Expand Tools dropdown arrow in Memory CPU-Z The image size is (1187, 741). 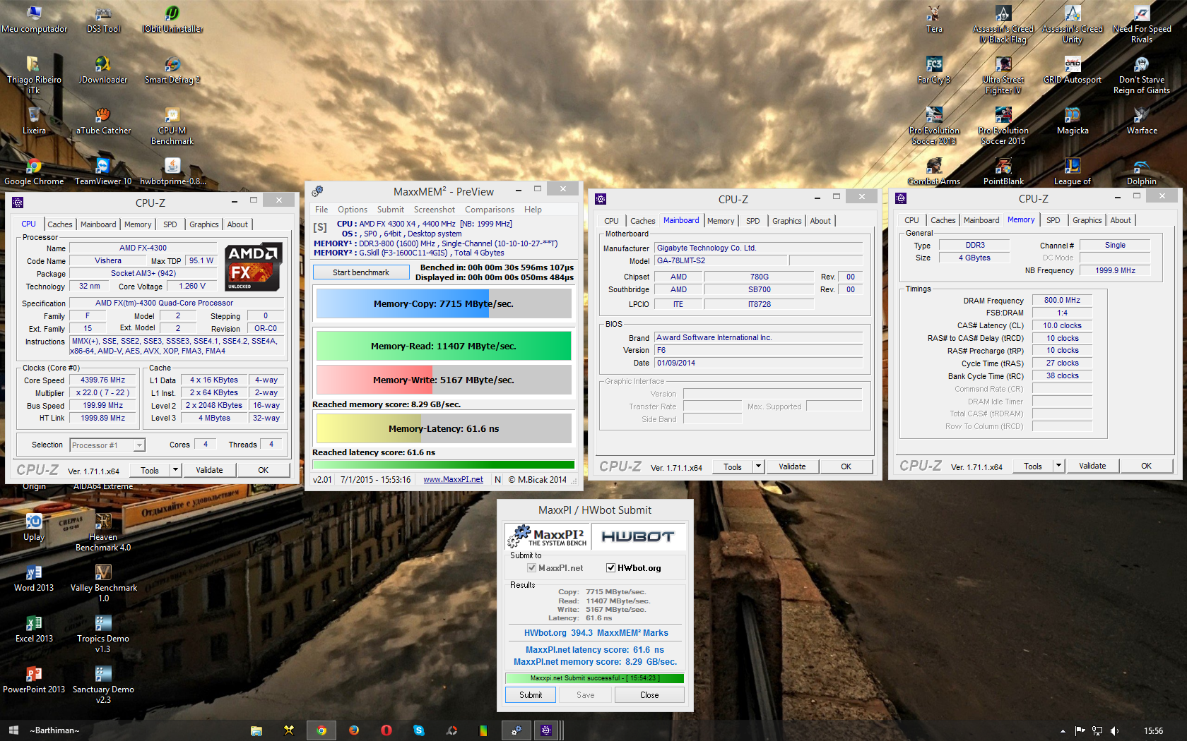(x=1058, y=466)
